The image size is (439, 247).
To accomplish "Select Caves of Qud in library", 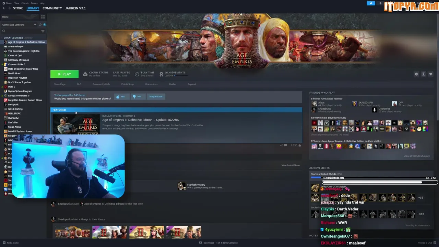I will (x=15, y=56).
